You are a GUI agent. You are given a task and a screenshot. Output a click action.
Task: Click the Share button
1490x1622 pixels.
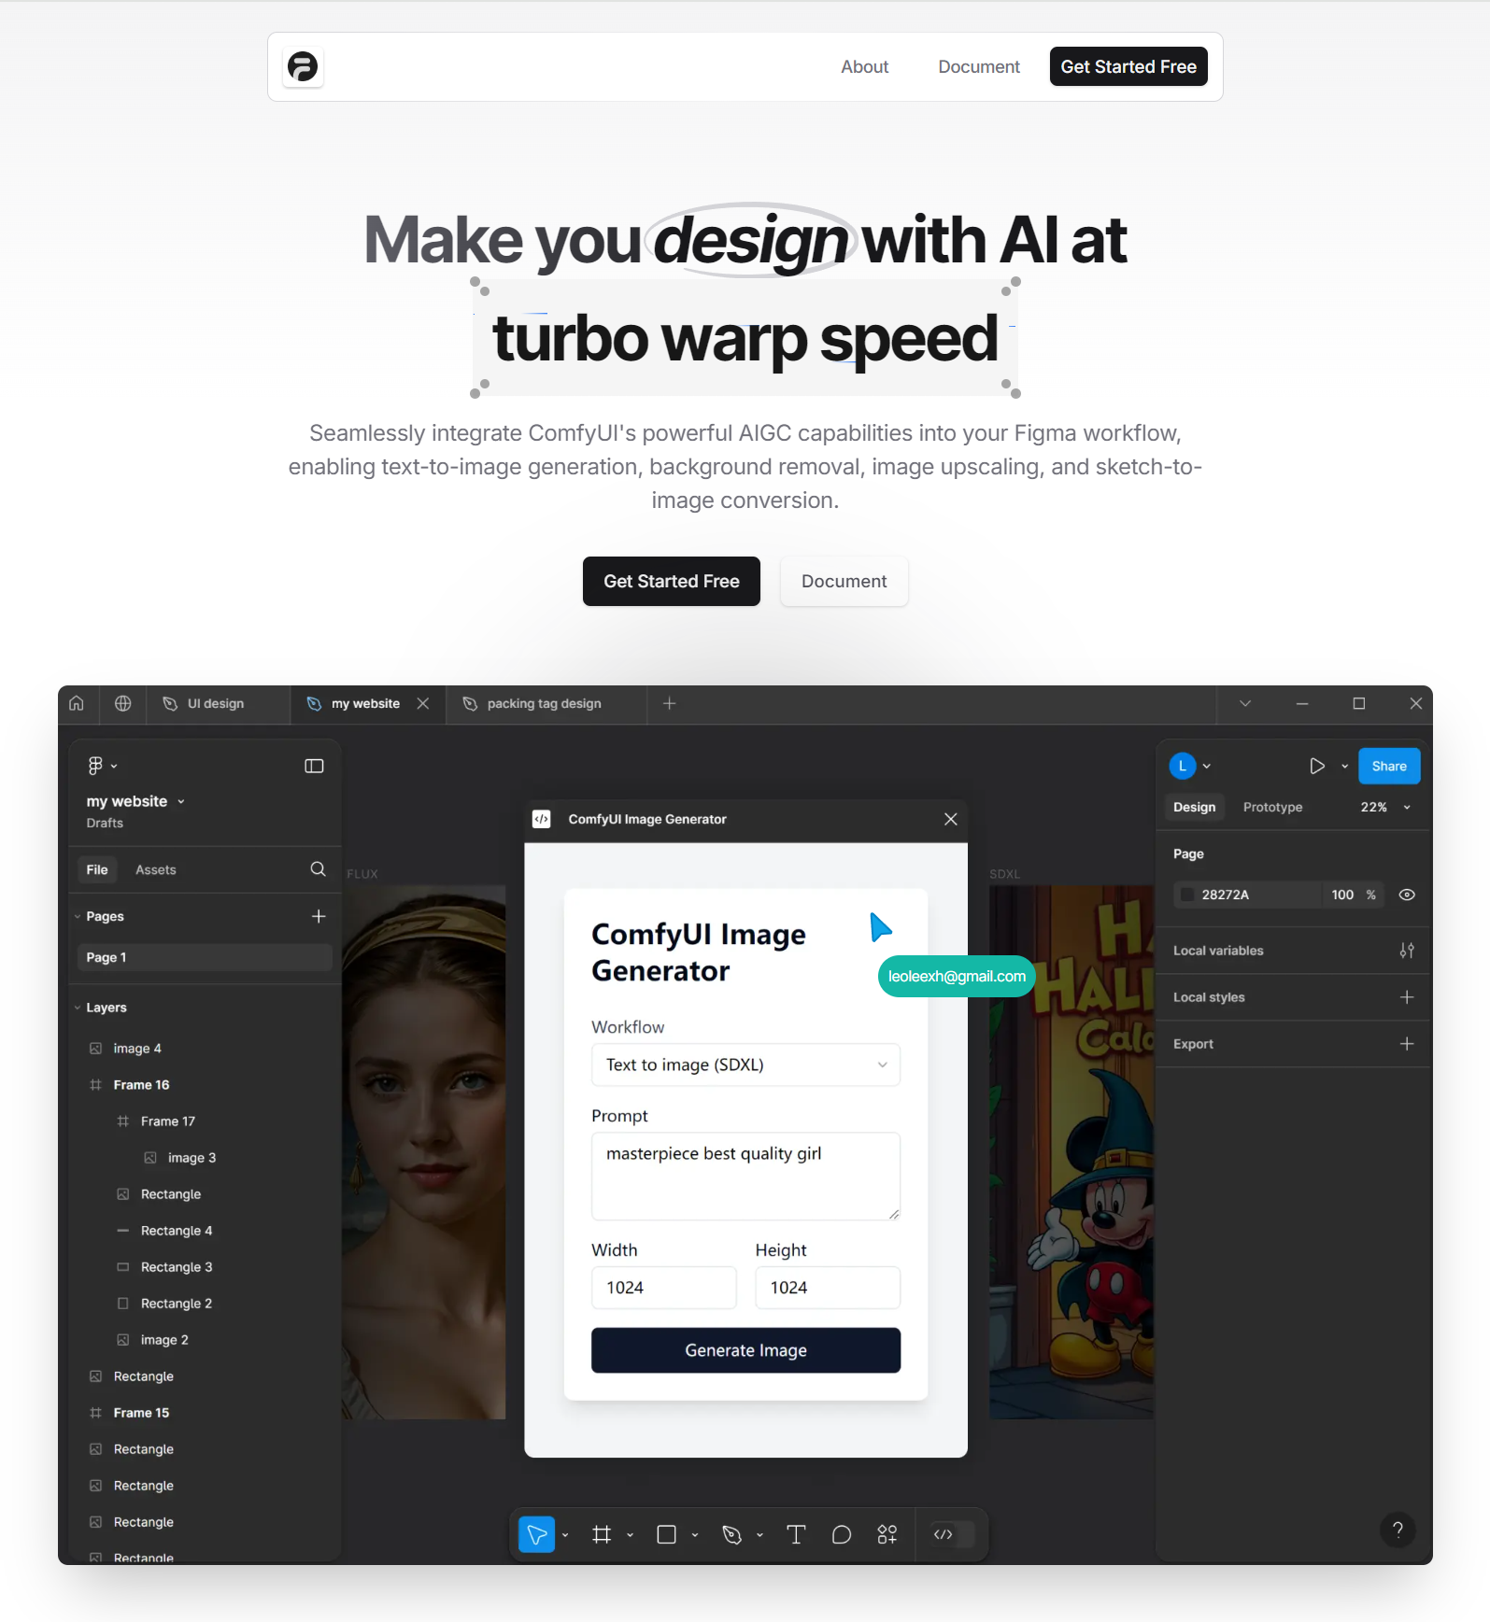pyautogui.click(x=1388, y=766)
